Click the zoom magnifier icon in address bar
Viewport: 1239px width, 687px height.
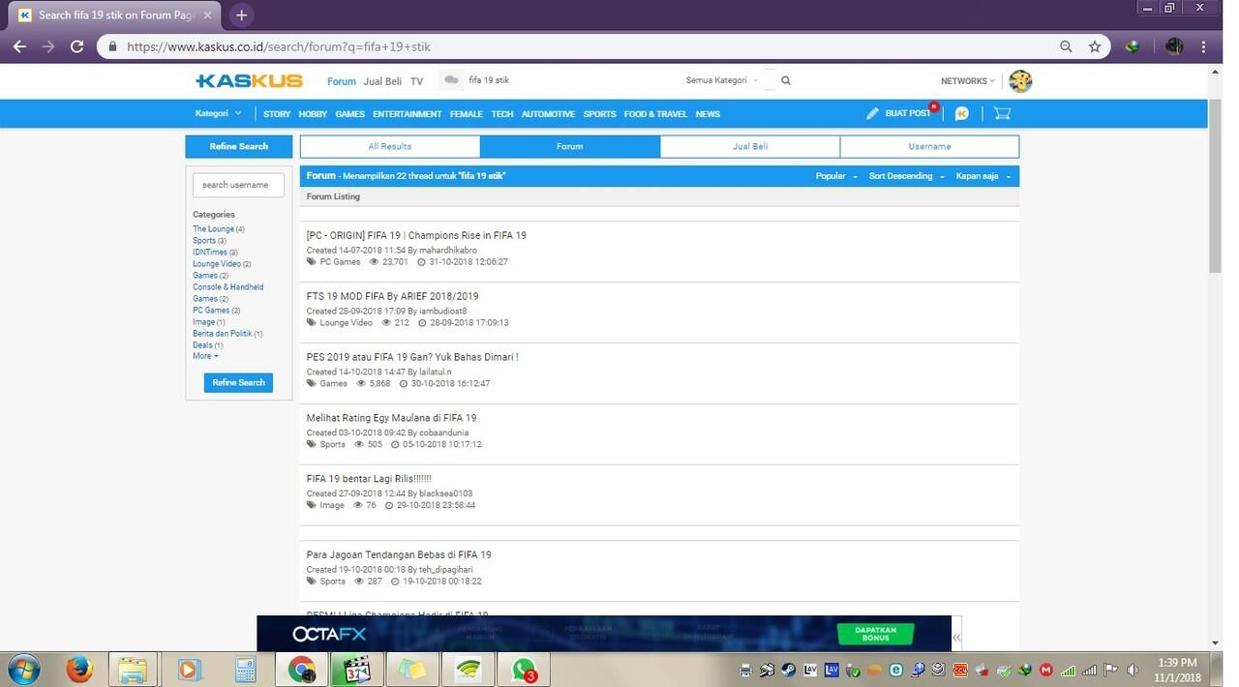coord(1066,46)
